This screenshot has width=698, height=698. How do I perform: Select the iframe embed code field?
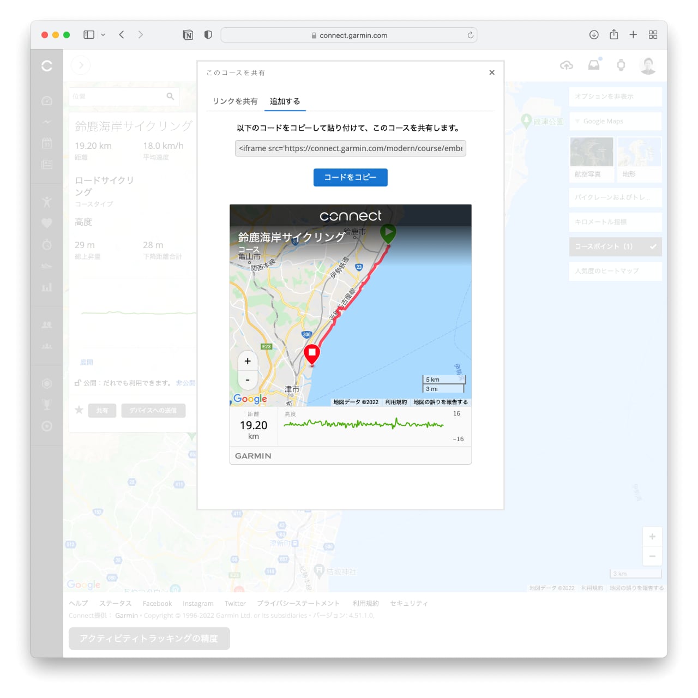(x=350, y=148)
